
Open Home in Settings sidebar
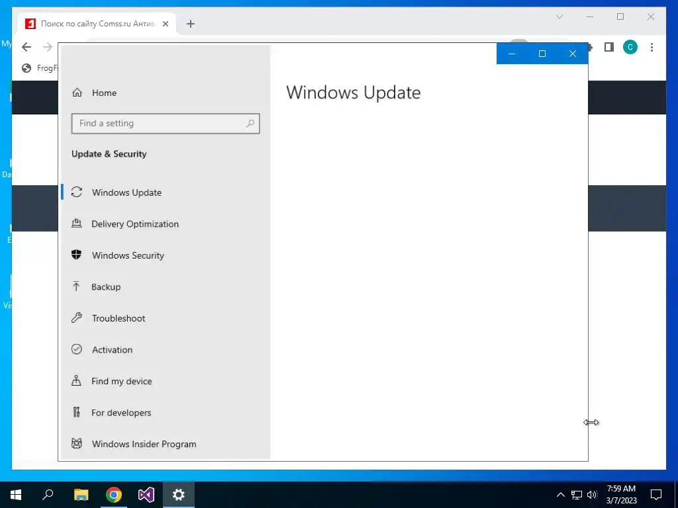166,93
